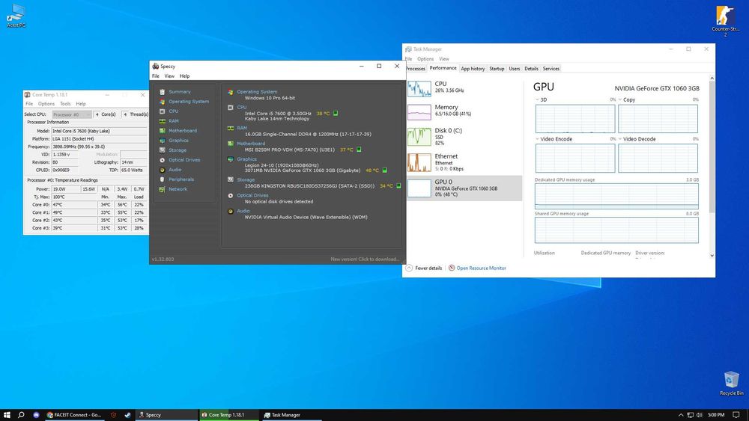Open Discord from taskbar
Viewport: 749px width, 421px height.
click(x=36, y=415)
